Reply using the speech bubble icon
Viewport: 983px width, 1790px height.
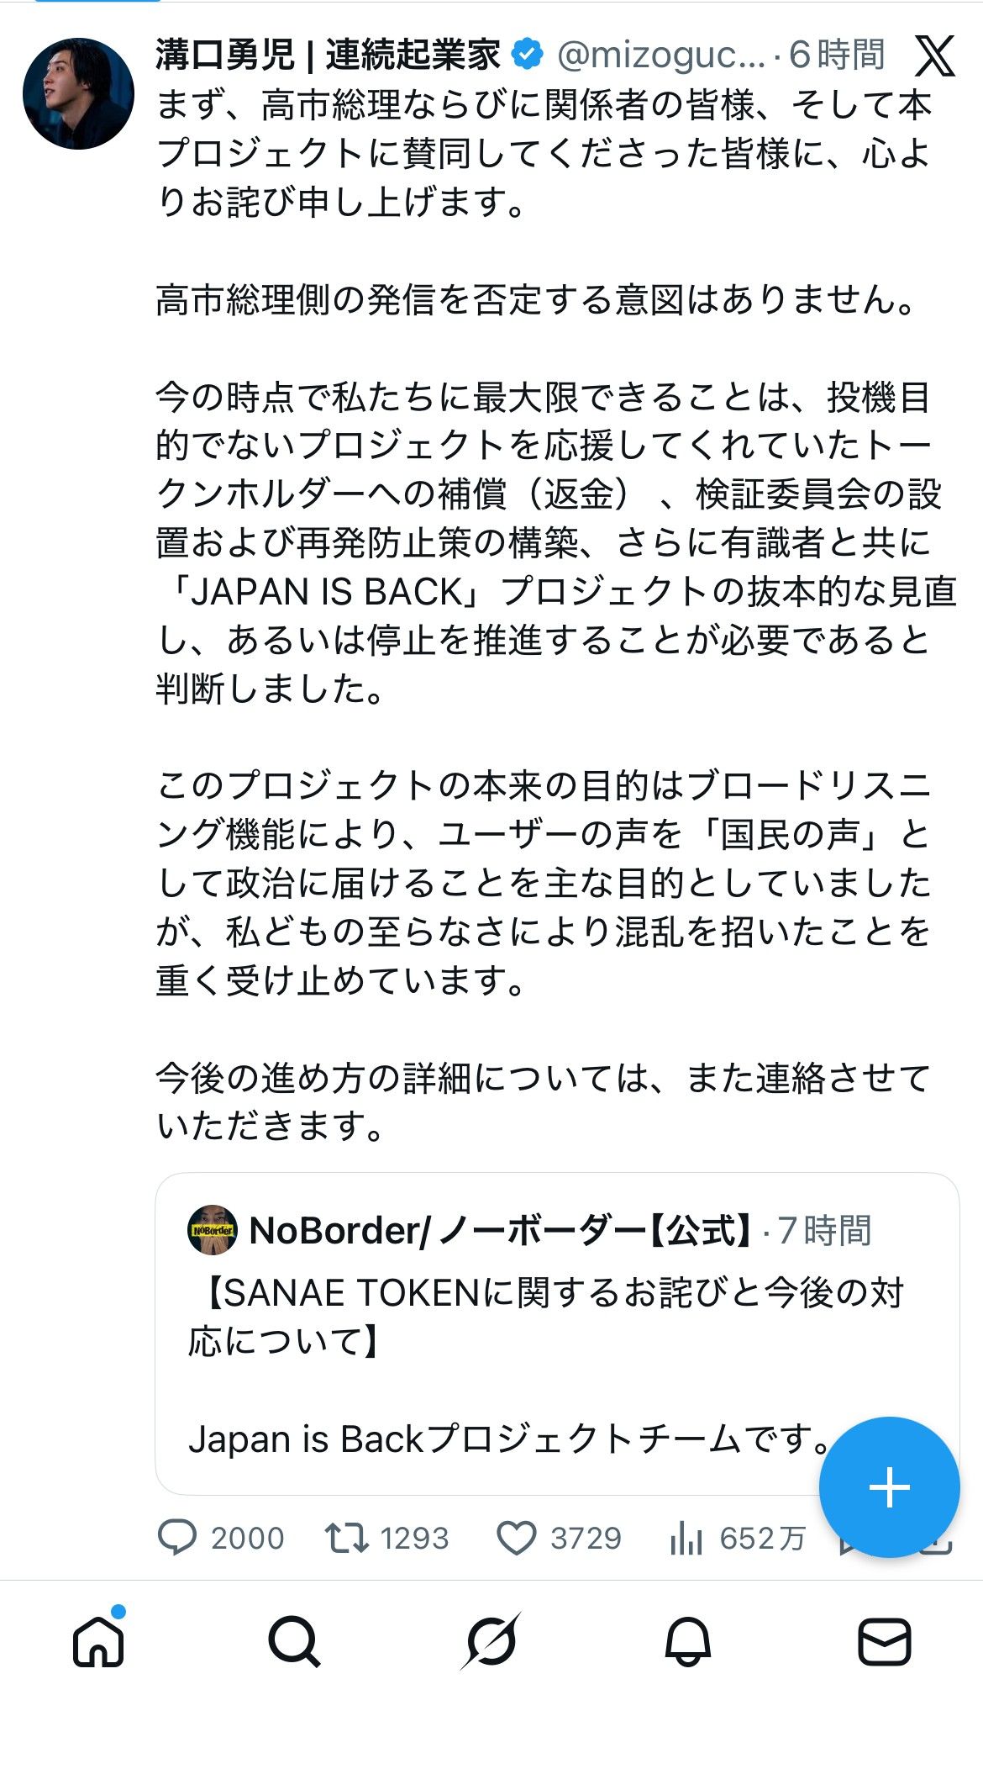tap(178, 1539)
